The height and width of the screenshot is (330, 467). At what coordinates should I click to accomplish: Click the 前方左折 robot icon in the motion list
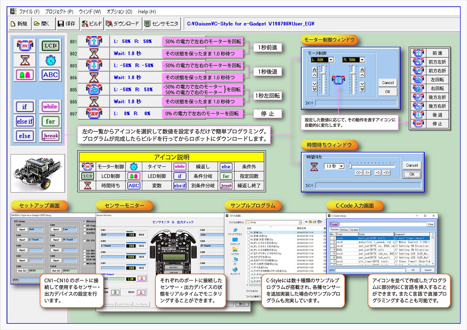click(x=418, y=62)
